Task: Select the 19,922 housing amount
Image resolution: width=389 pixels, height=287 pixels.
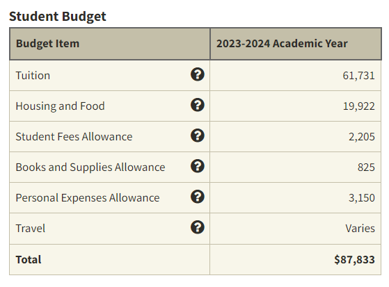Action: tap(359, 106)
